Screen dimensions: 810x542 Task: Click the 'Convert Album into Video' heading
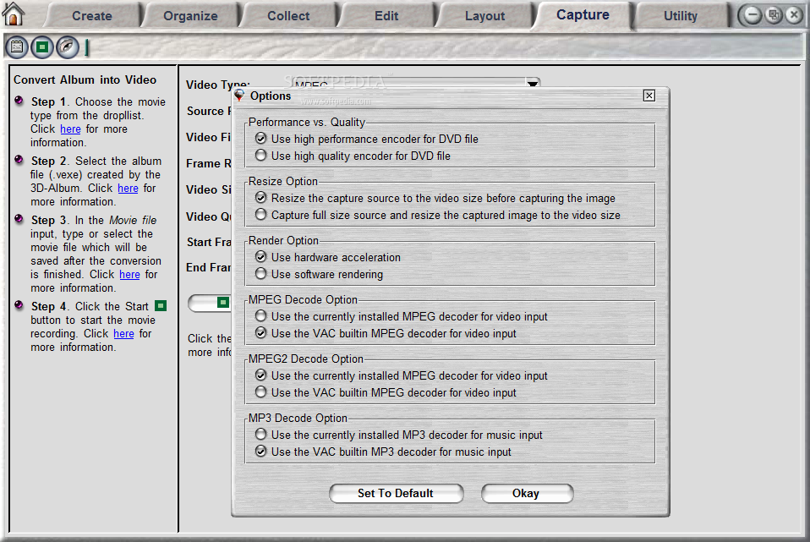tap(85, 79)
